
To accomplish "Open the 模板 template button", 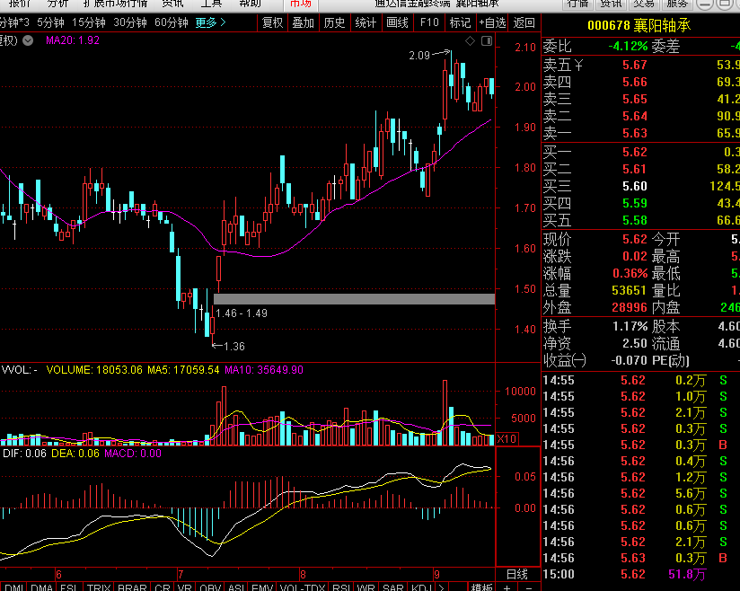I will [482, 587].
